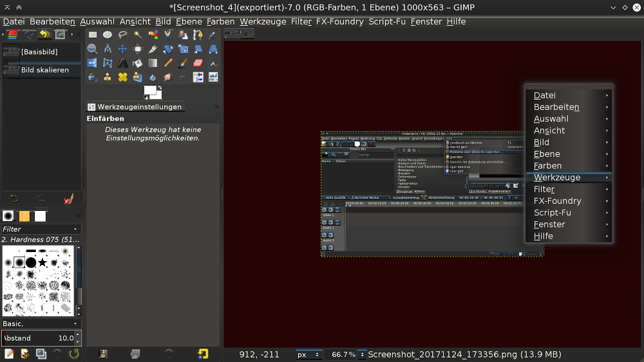Switch to the Layers dock tab
The image size is (644, 362).
[x=13, y=35]
